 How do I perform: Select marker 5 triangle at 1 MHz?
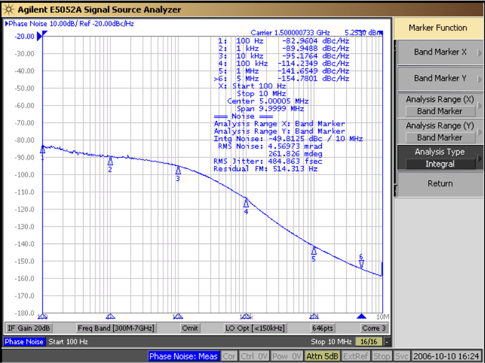(x=314, y=251)
